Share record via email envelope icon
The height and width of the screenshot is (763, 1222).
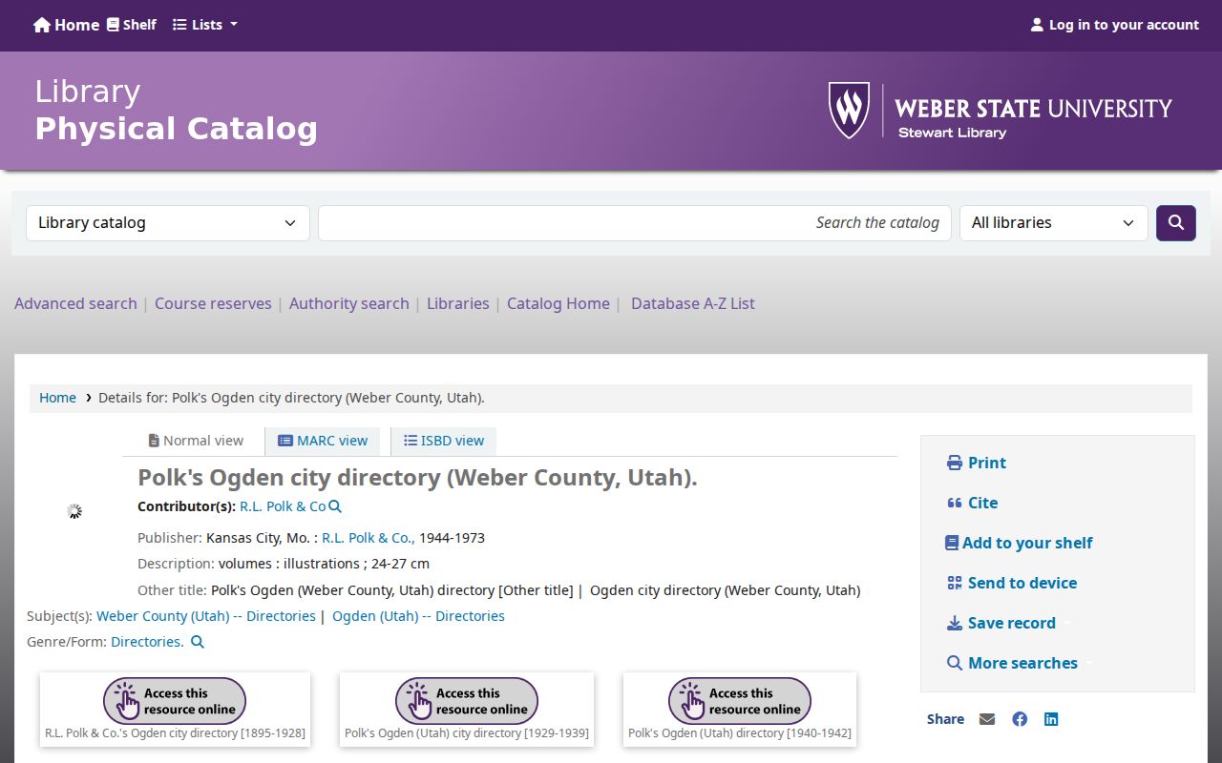(x=987, y=719)
